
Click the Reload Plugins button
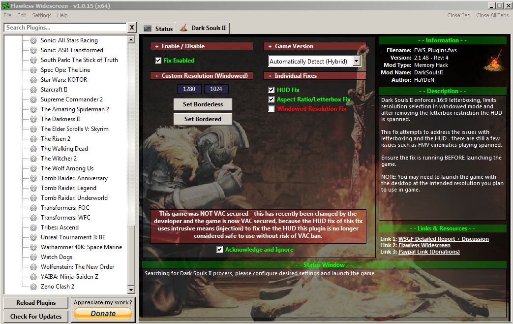pos(36,303)
